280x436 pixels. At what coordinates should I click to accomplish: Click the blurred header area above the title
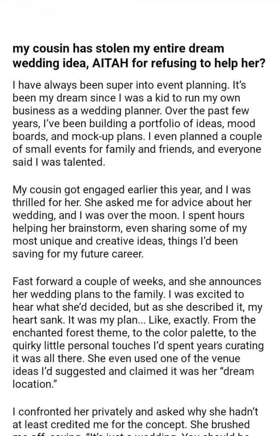[x=85, y=19]
